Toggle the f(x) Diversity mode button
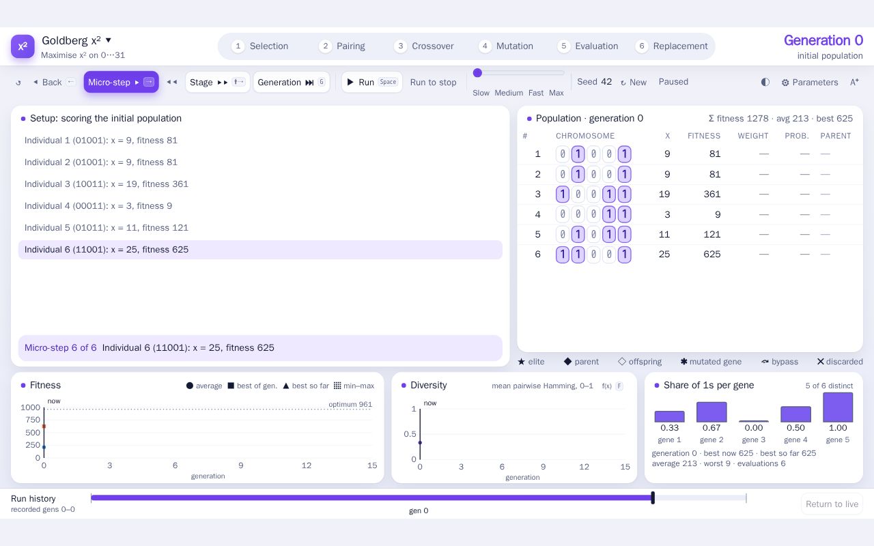Image resolution: width=874 pixels, height=546 pixels. (612, 386)
